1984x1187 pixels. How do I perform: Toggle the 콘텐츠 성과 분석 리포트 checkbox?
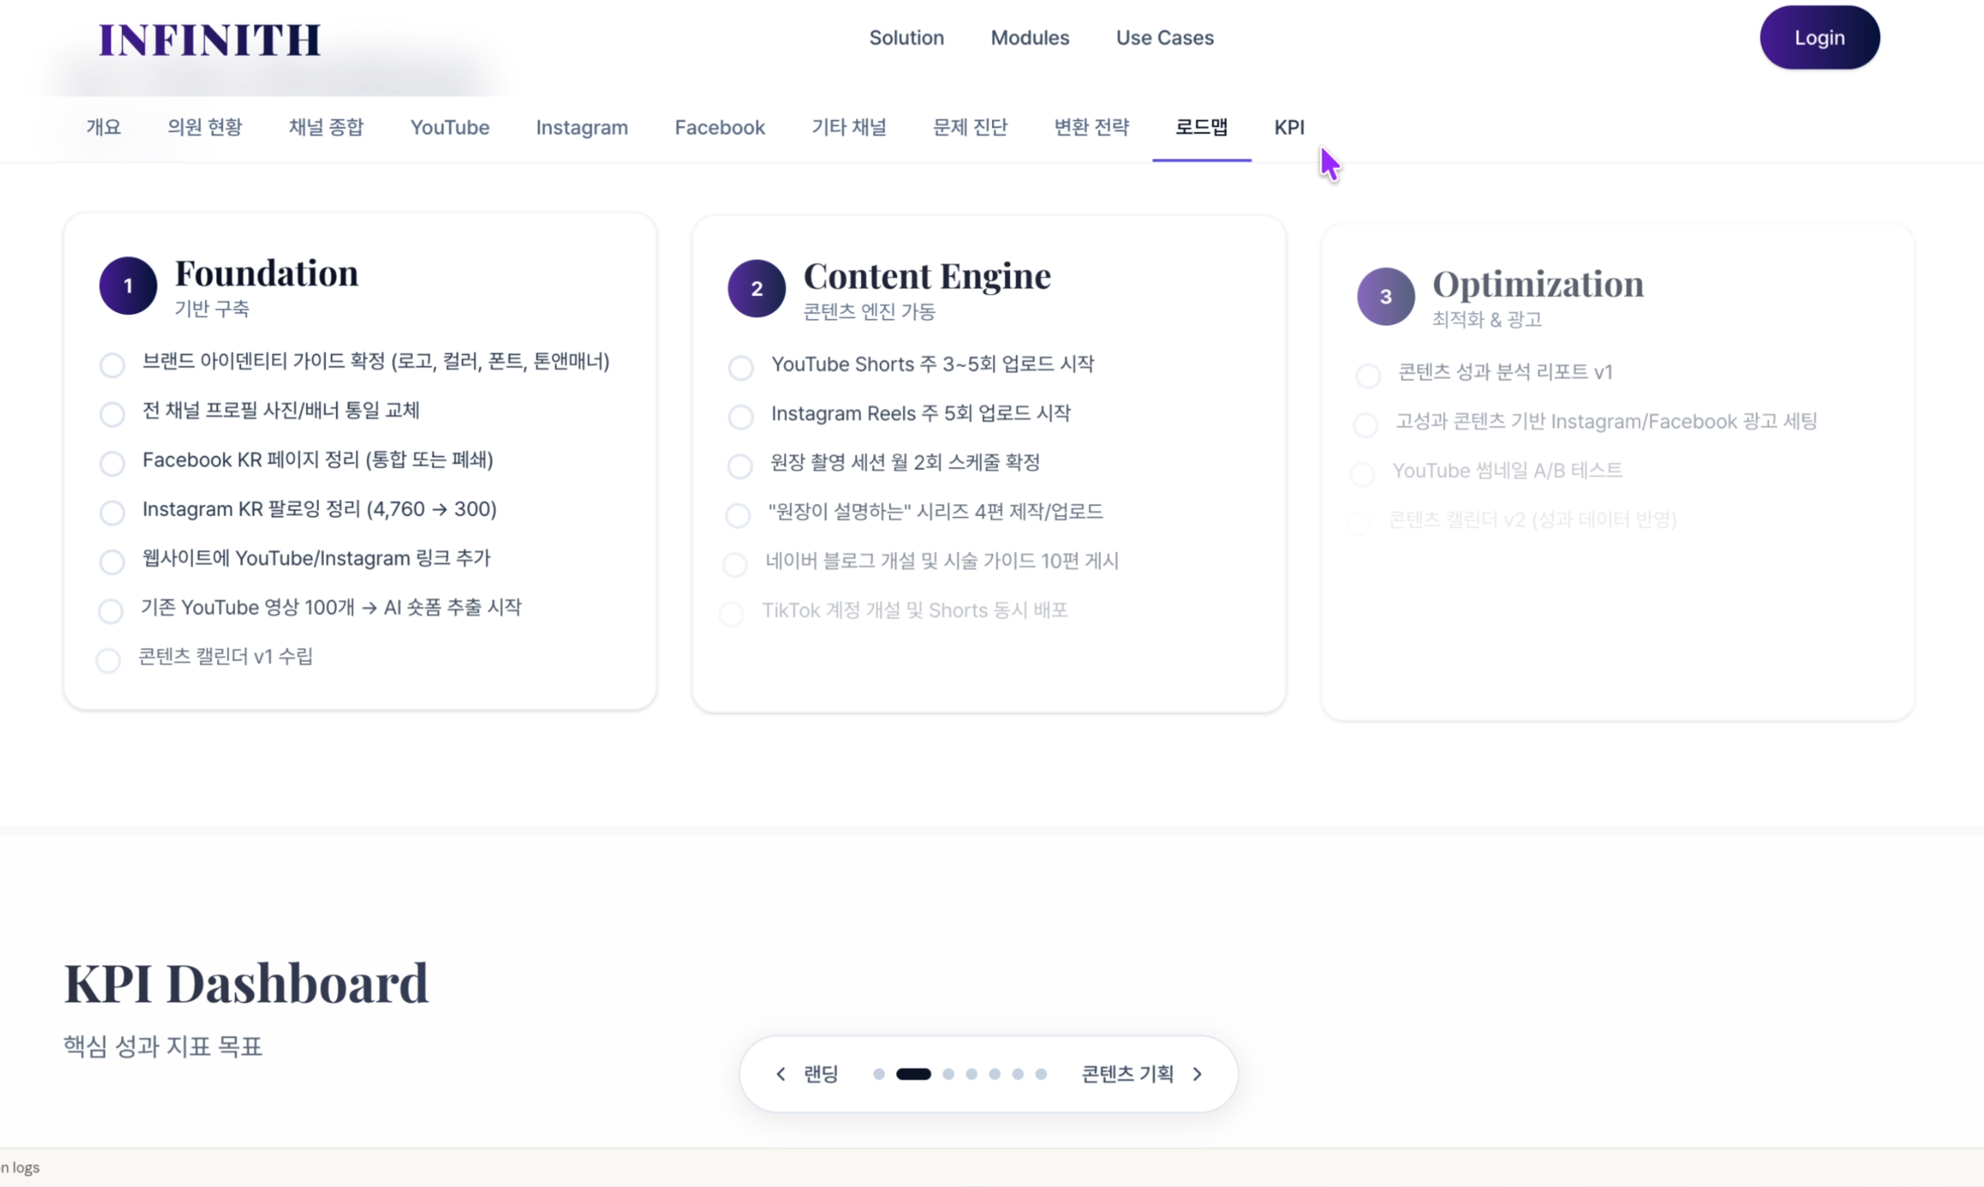[x=1368, y=376]
